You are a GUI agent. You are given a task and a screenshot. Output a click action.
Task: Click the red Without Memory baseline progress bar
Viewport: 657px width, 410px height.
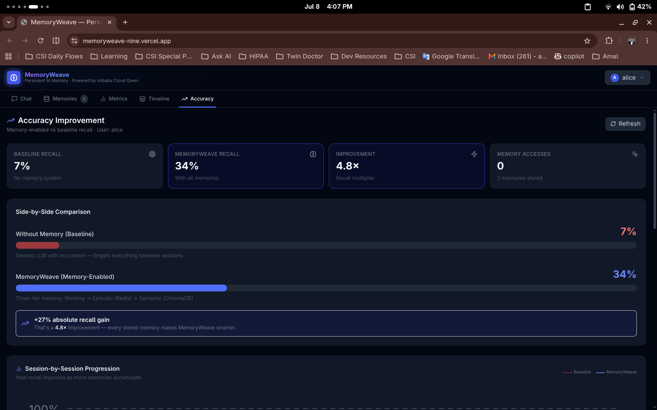[37, 245]
